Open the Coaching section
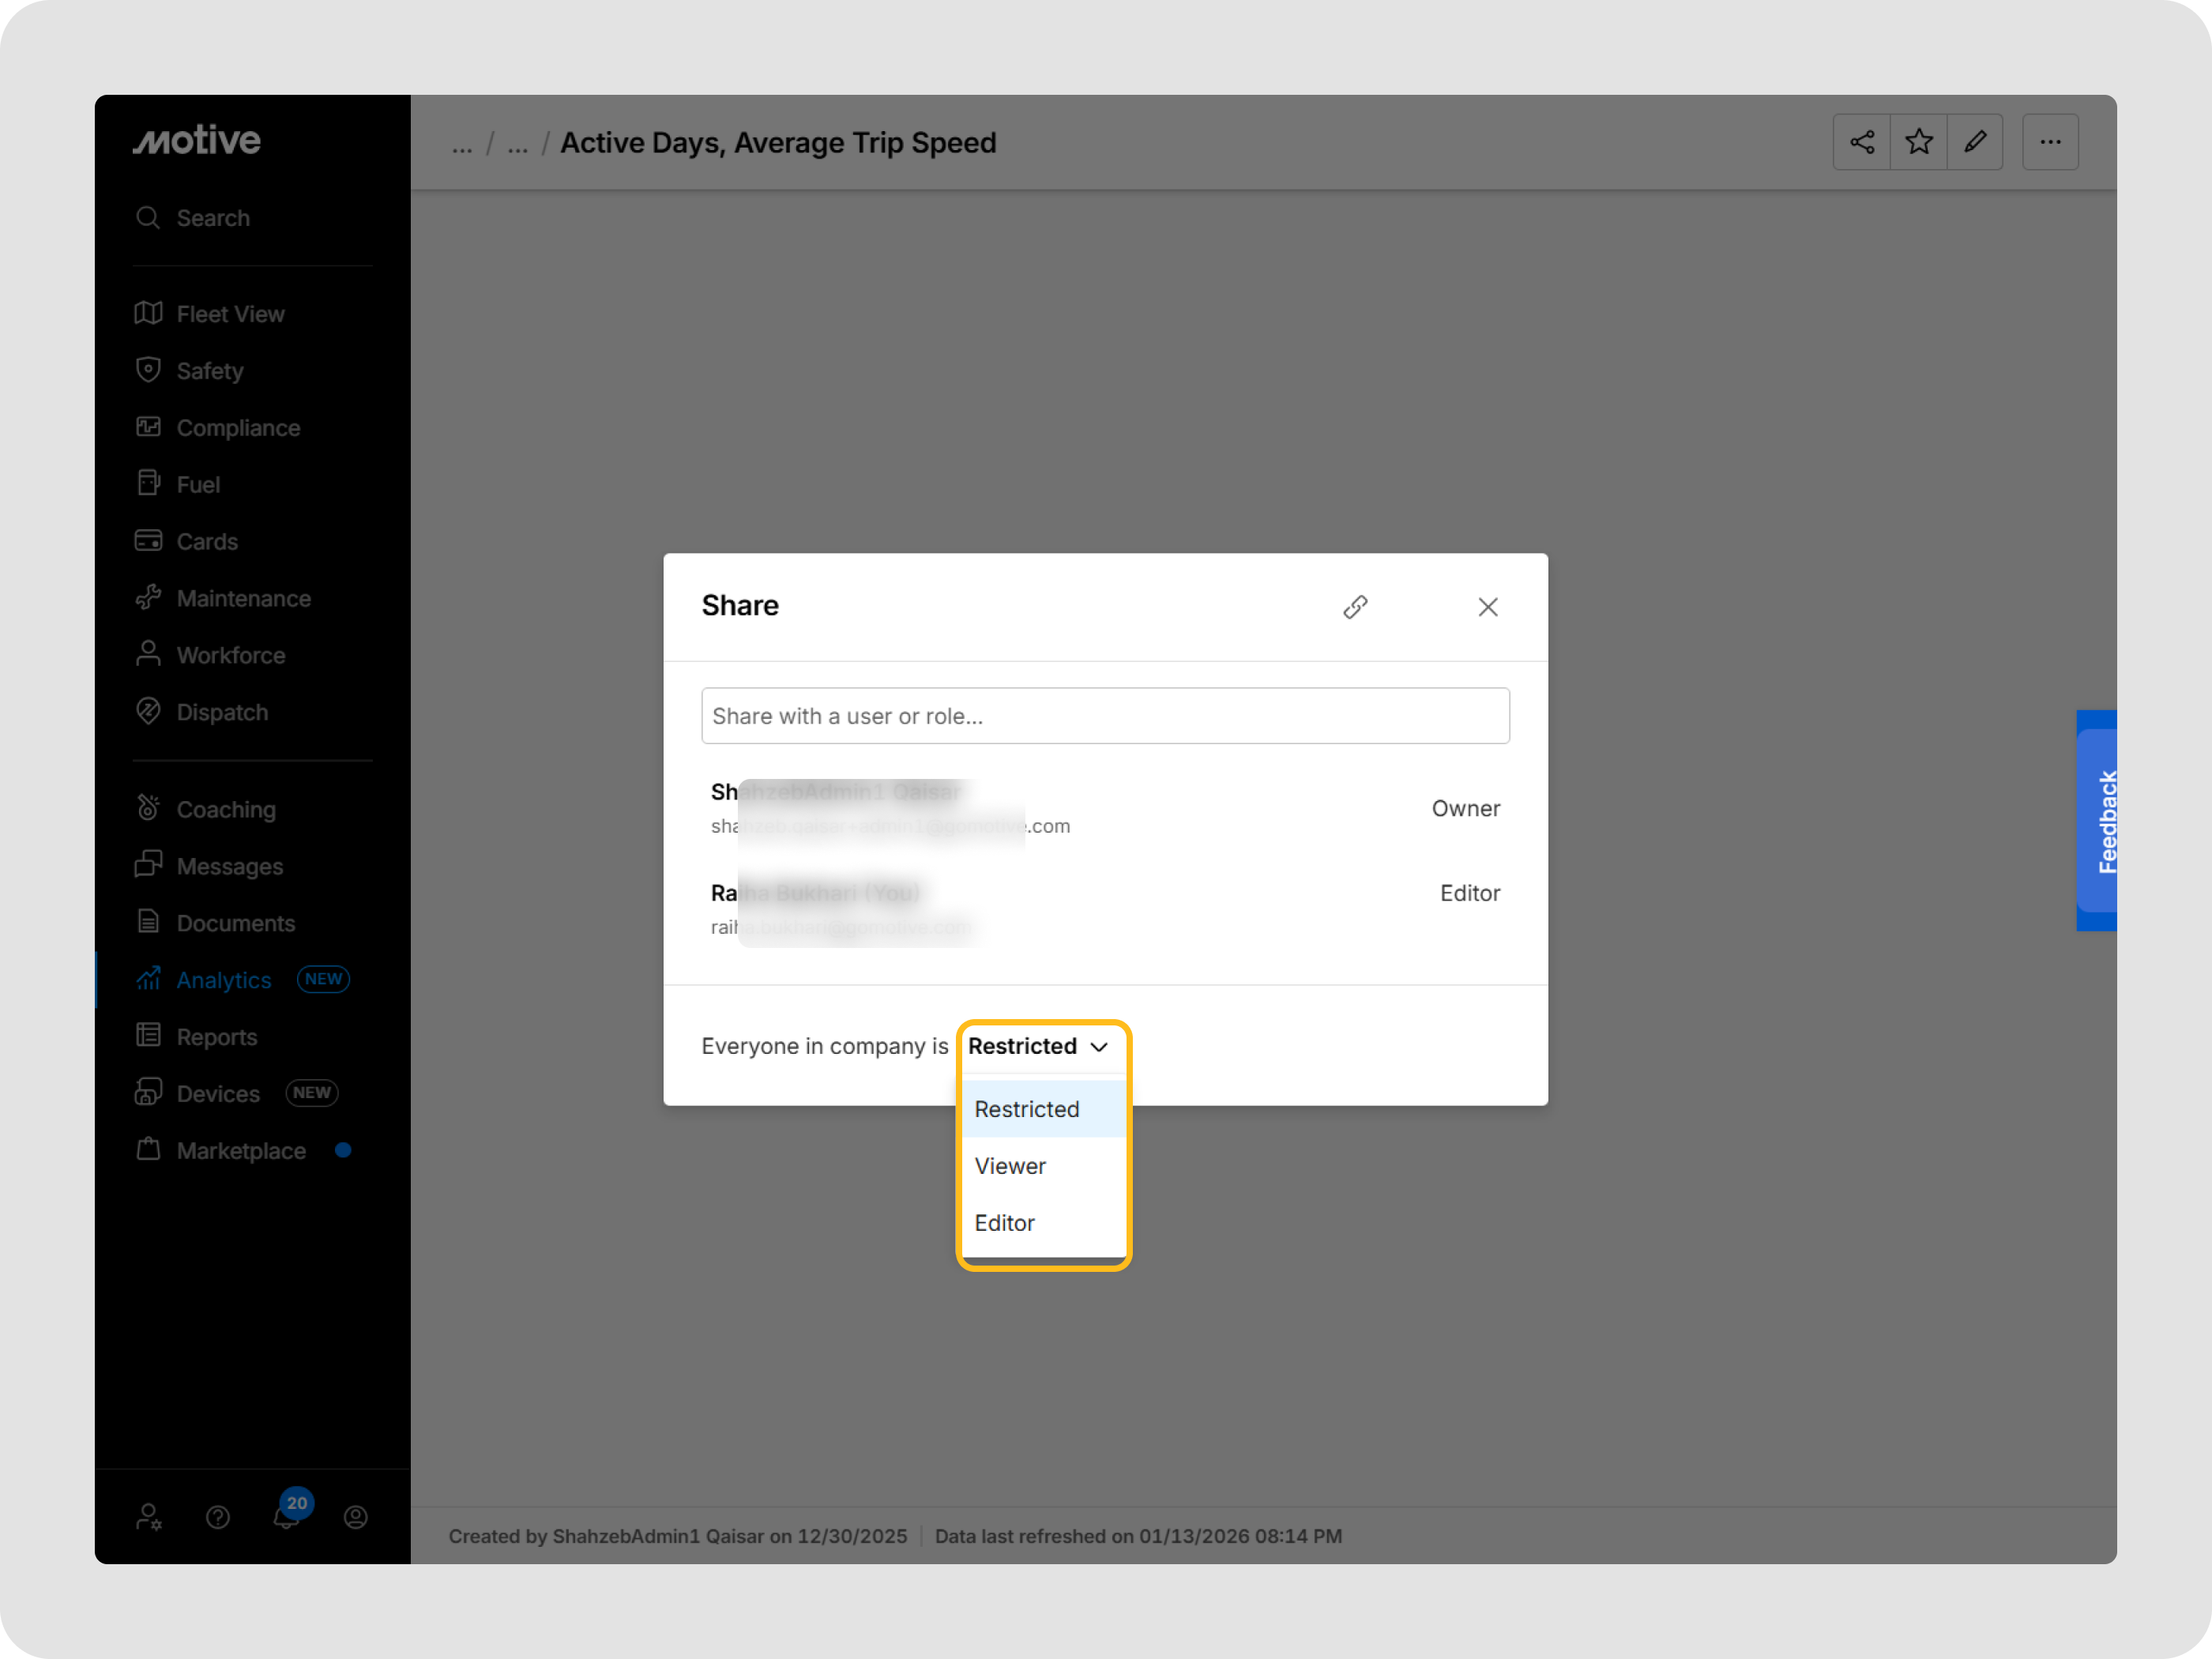 point(226,808)
